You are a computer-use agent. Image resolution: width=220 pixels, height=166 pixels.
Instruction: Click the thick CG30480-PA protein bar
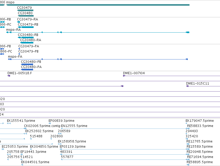(x=27, y=70)
